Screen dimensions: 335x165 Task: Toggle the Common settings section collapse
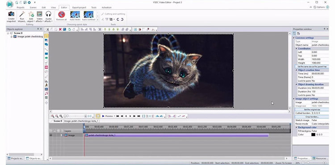[294, 38]
